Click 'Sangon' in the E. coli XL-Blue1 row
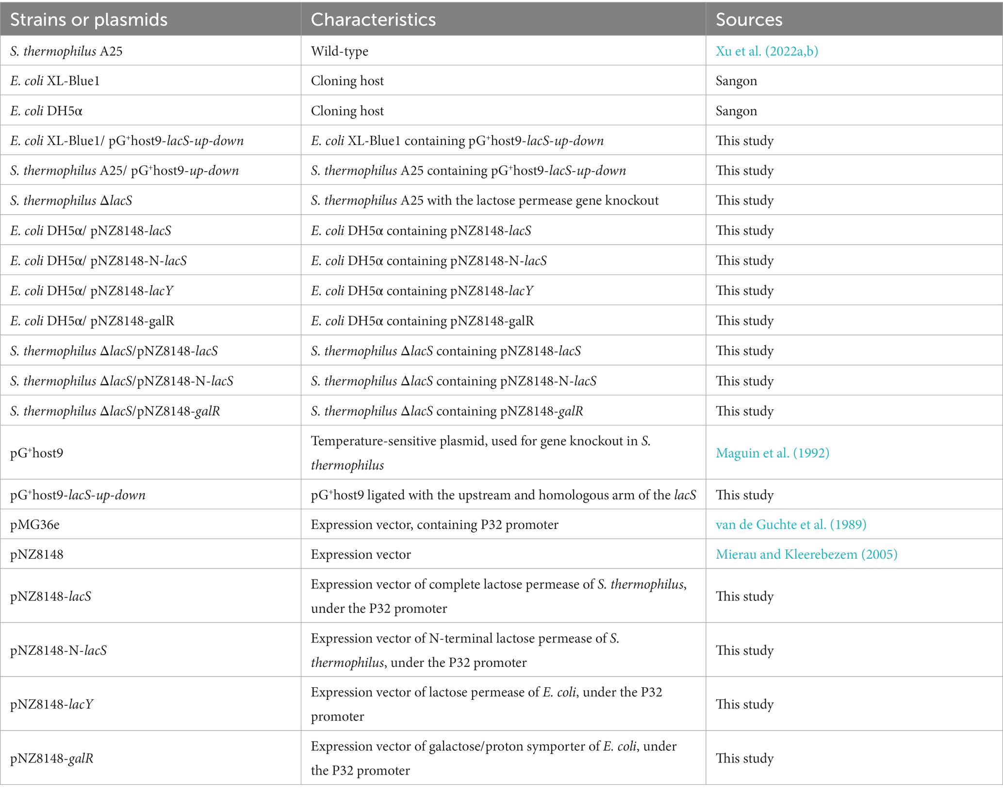 (736, 81)
